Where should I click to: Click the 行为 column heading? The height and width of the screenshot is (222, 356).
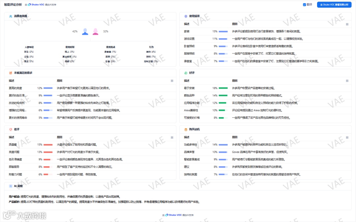click(151, 47)
